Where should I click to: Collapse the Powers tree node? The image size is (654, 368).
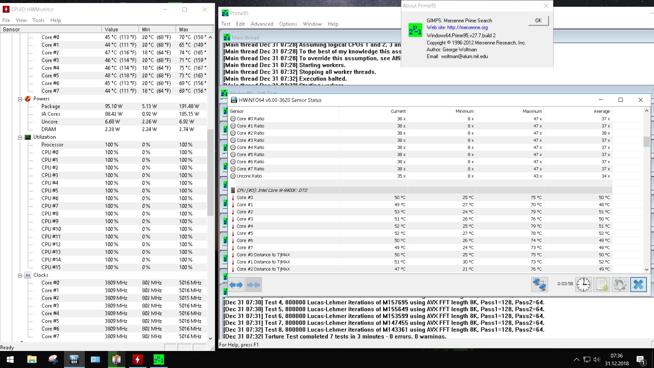pyautogui.click(x=20, y=99)
